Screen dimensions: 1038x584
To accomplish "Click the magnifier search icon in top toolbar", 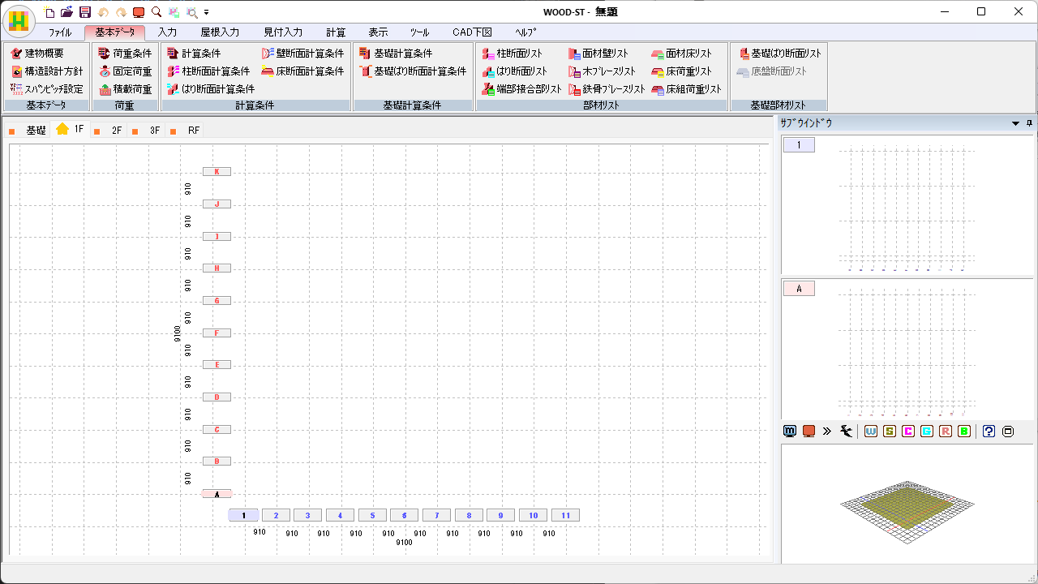I will click(x=157, y=12).
